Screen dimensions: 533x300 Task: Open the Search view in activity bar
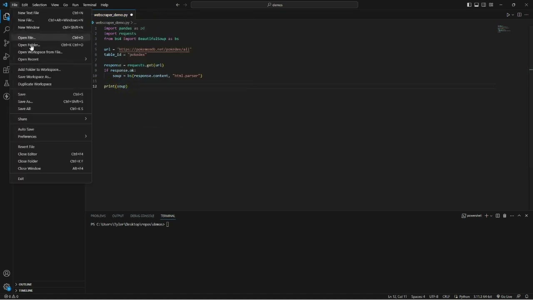6,30
